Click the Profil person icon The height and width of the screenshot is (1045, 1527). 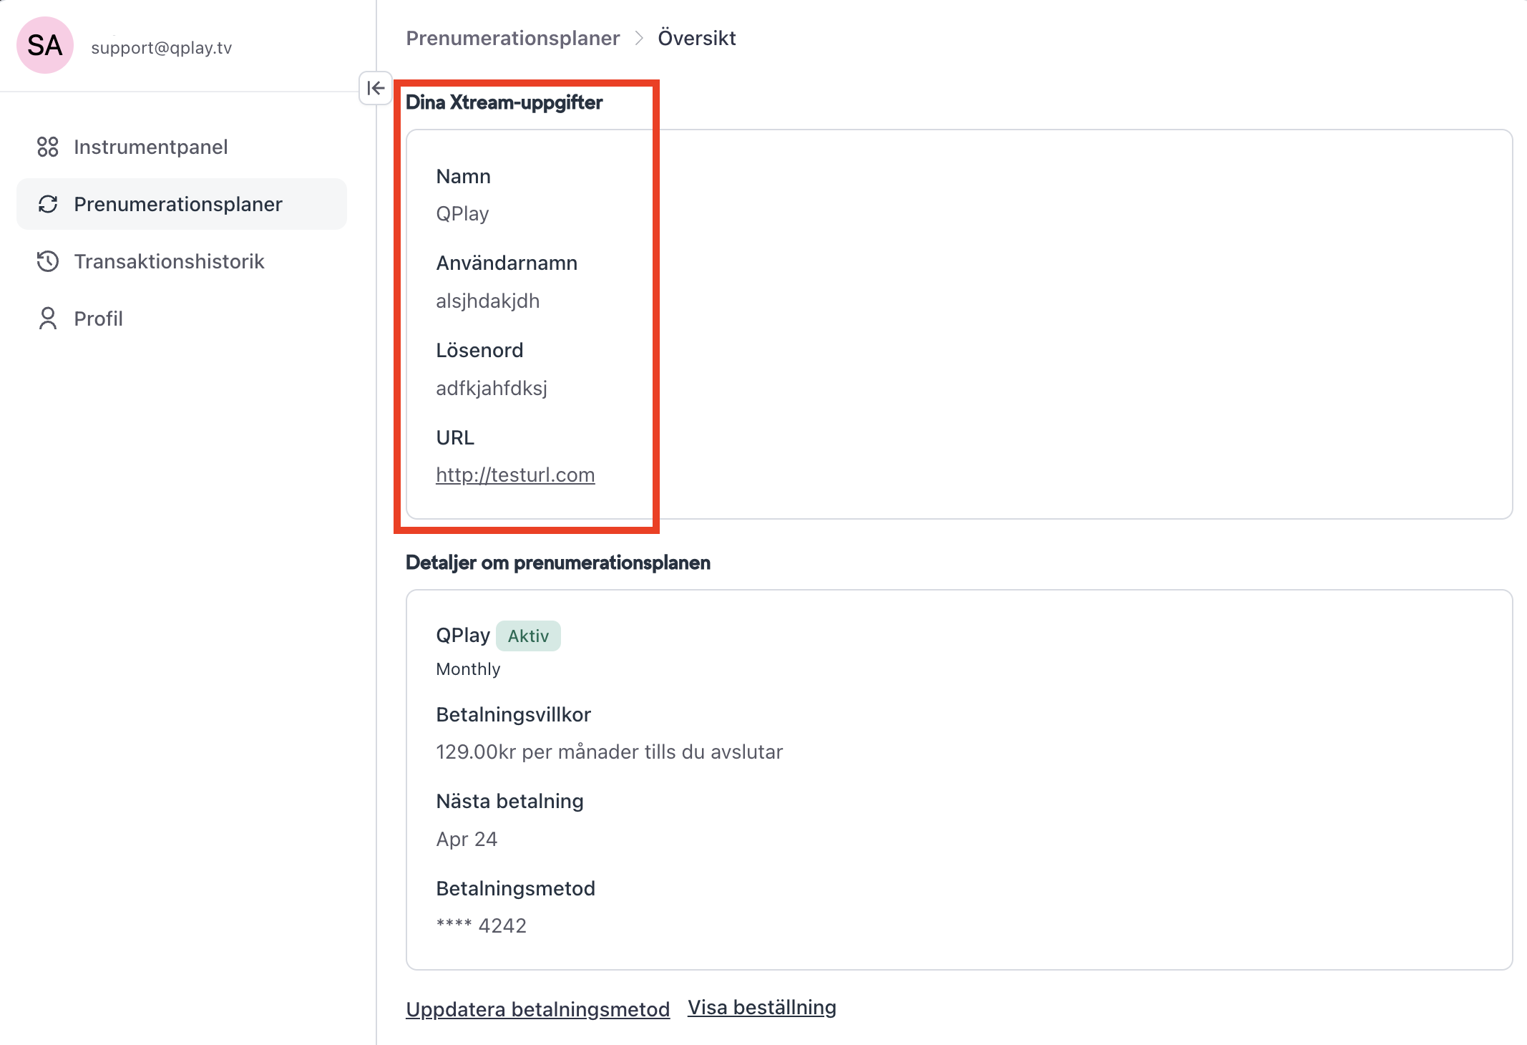pos(47,319)
